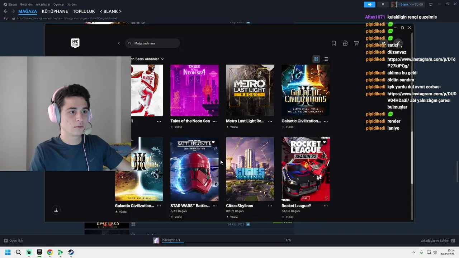Screen dimensions: 459x258
Task: Open Tales of the Neon Sea cover
Action: click(194, 90)
